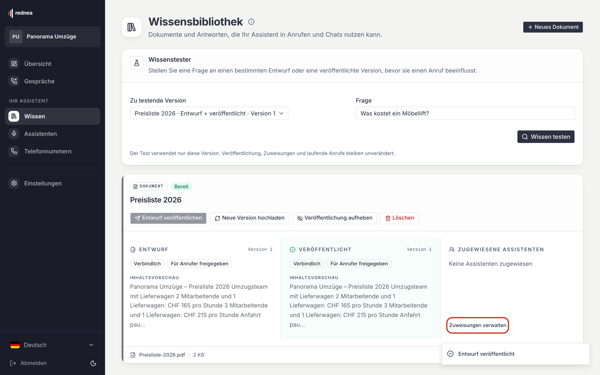
Task: Open Gespräche phone icon in sidebar
Action: pyautogui.click(x=14, y=81)
